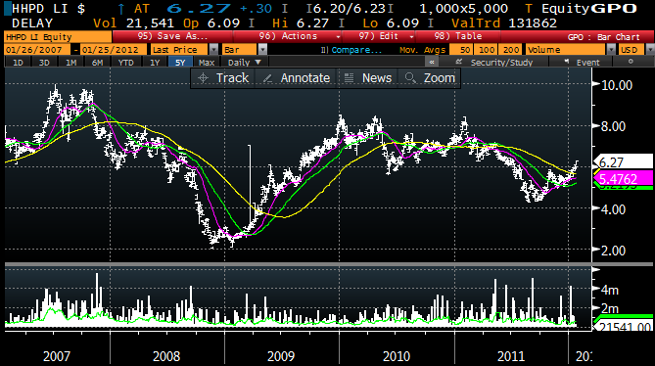Click the magenta 5.4762 moving average label

tap(624, 179)
